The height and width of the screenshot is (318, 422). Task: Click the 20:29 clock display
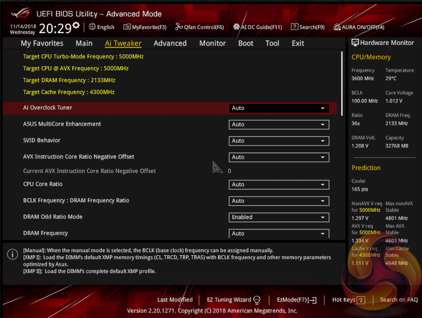tap(55, 29)
